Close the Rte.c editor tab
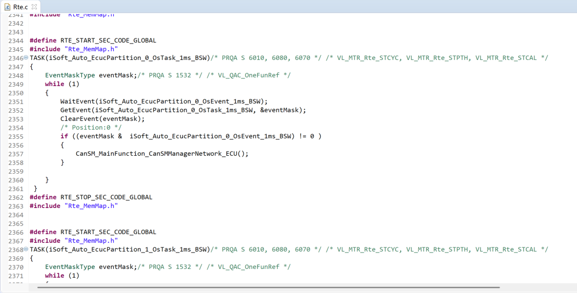Image resolution: width=577 pixels, height=293 pixels. (34, 7)
